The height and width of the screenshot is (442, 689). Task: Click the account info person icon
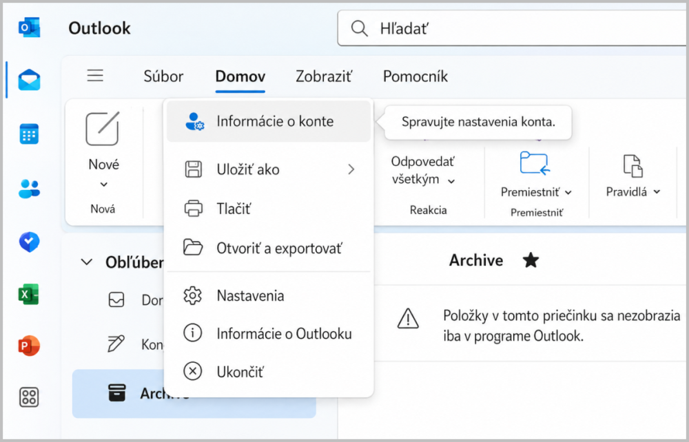pos(195,122)
